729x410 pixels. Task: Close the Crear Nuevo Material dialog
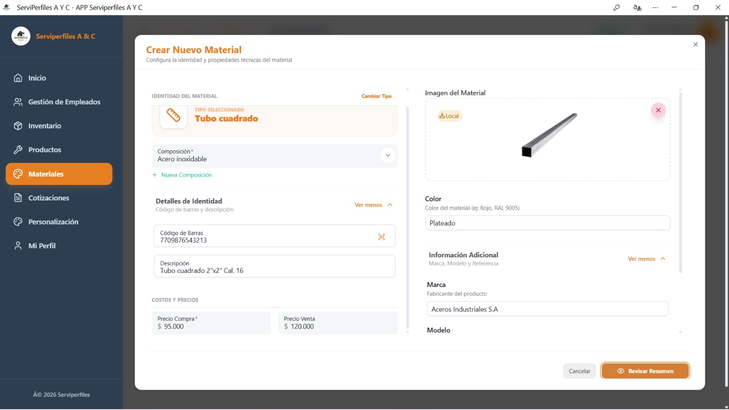[x=695, y=45]
